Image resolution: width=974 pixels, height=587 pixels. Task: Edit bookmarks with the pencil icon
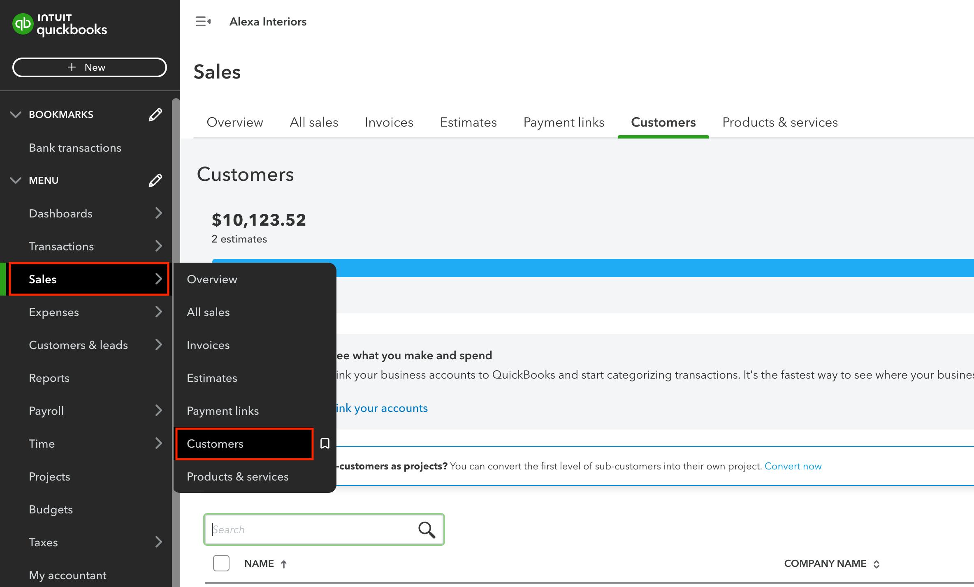pos(155,115)
